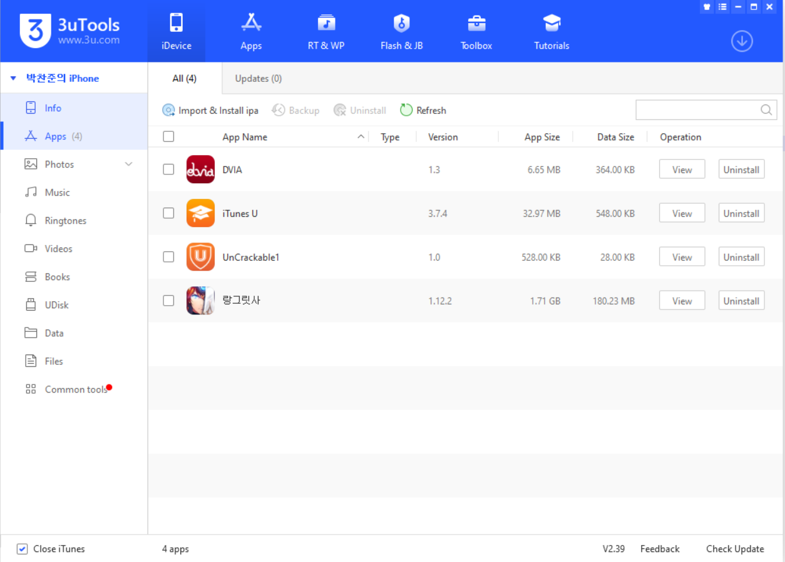Click the App Size column header
Screen dimensions: 785x562
pyautogui.click(x=542, y=137)
